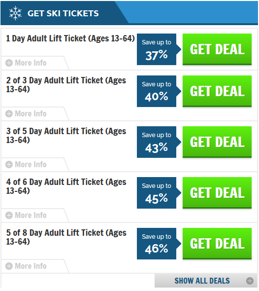Click the snowflake icon in the header
Viewport: 259px width, 291px height.
[15, 13]
